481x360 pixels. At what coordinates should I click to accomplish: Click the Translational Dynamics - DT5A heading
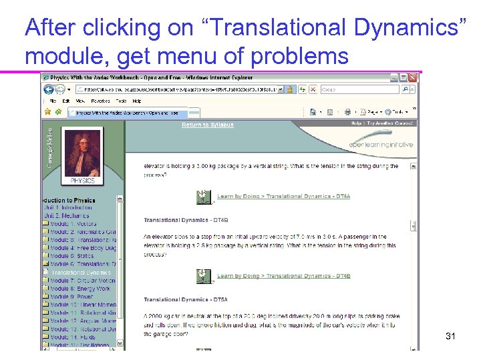(x=186, y=300)
